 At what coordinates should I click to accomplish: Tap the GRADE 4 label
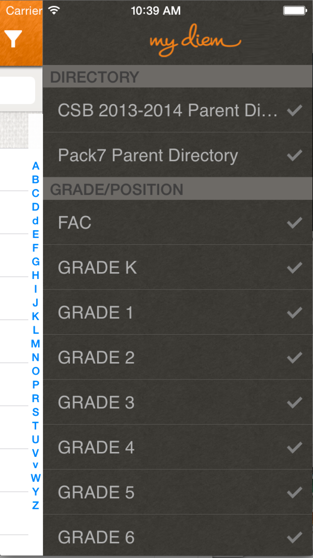tap(96, 447)
